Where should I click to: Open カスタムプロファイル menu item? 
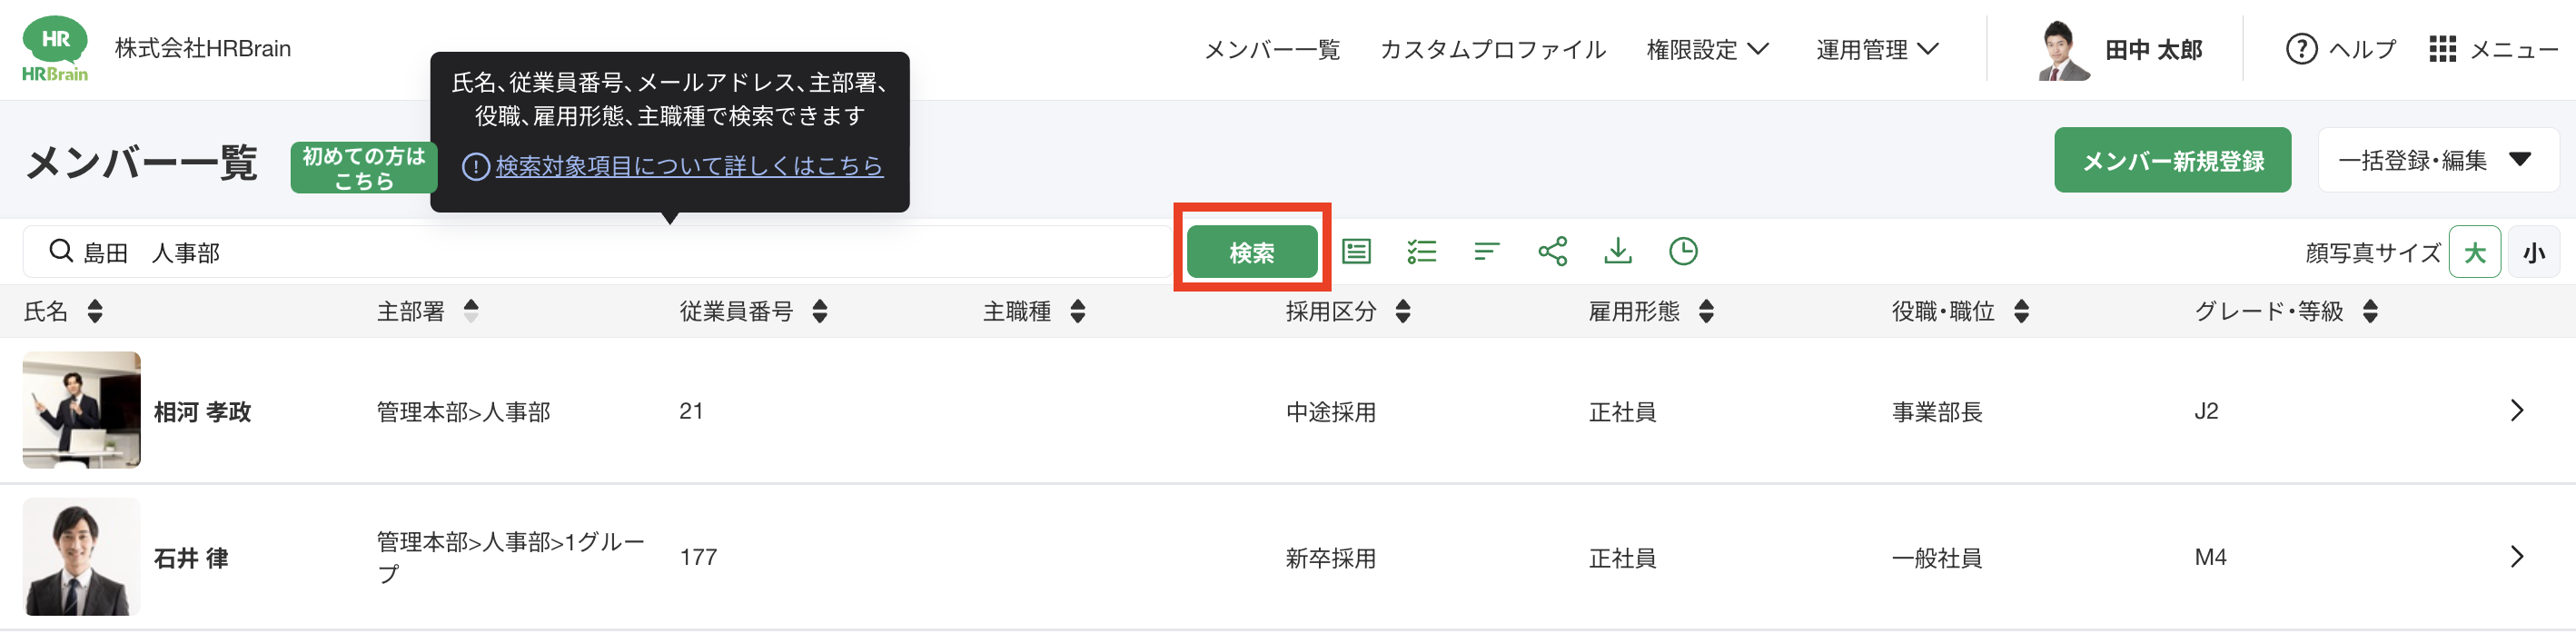[x=1492, y=49]
